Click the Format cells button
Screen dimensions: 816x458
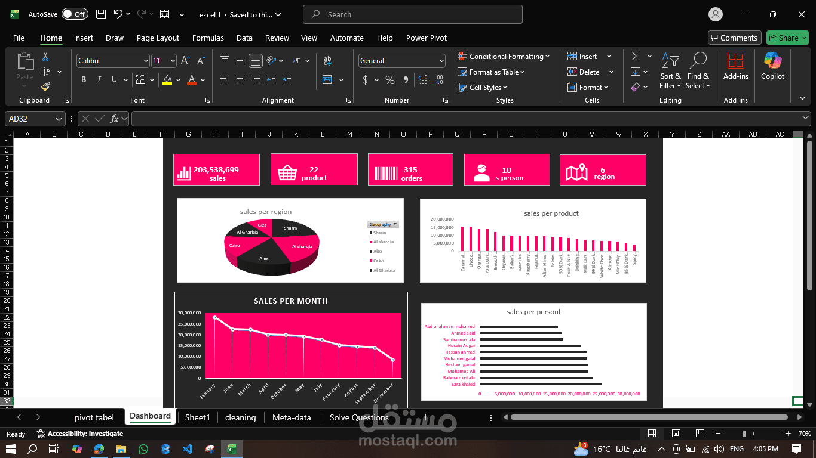(x=588, y=88)
